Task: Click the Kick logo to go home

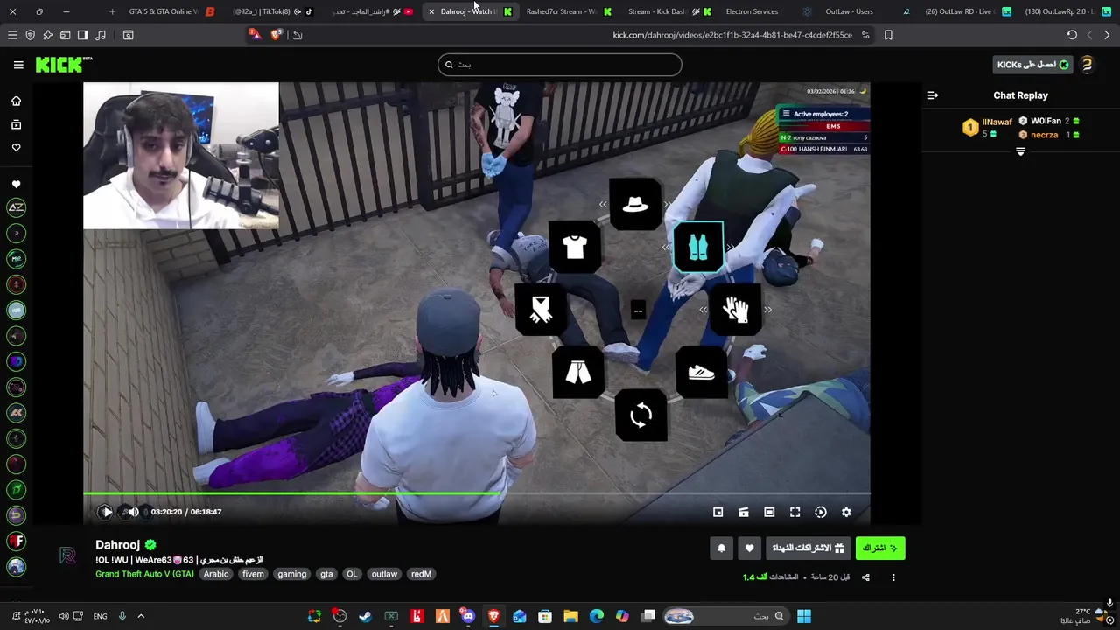Action: point(64,65)
